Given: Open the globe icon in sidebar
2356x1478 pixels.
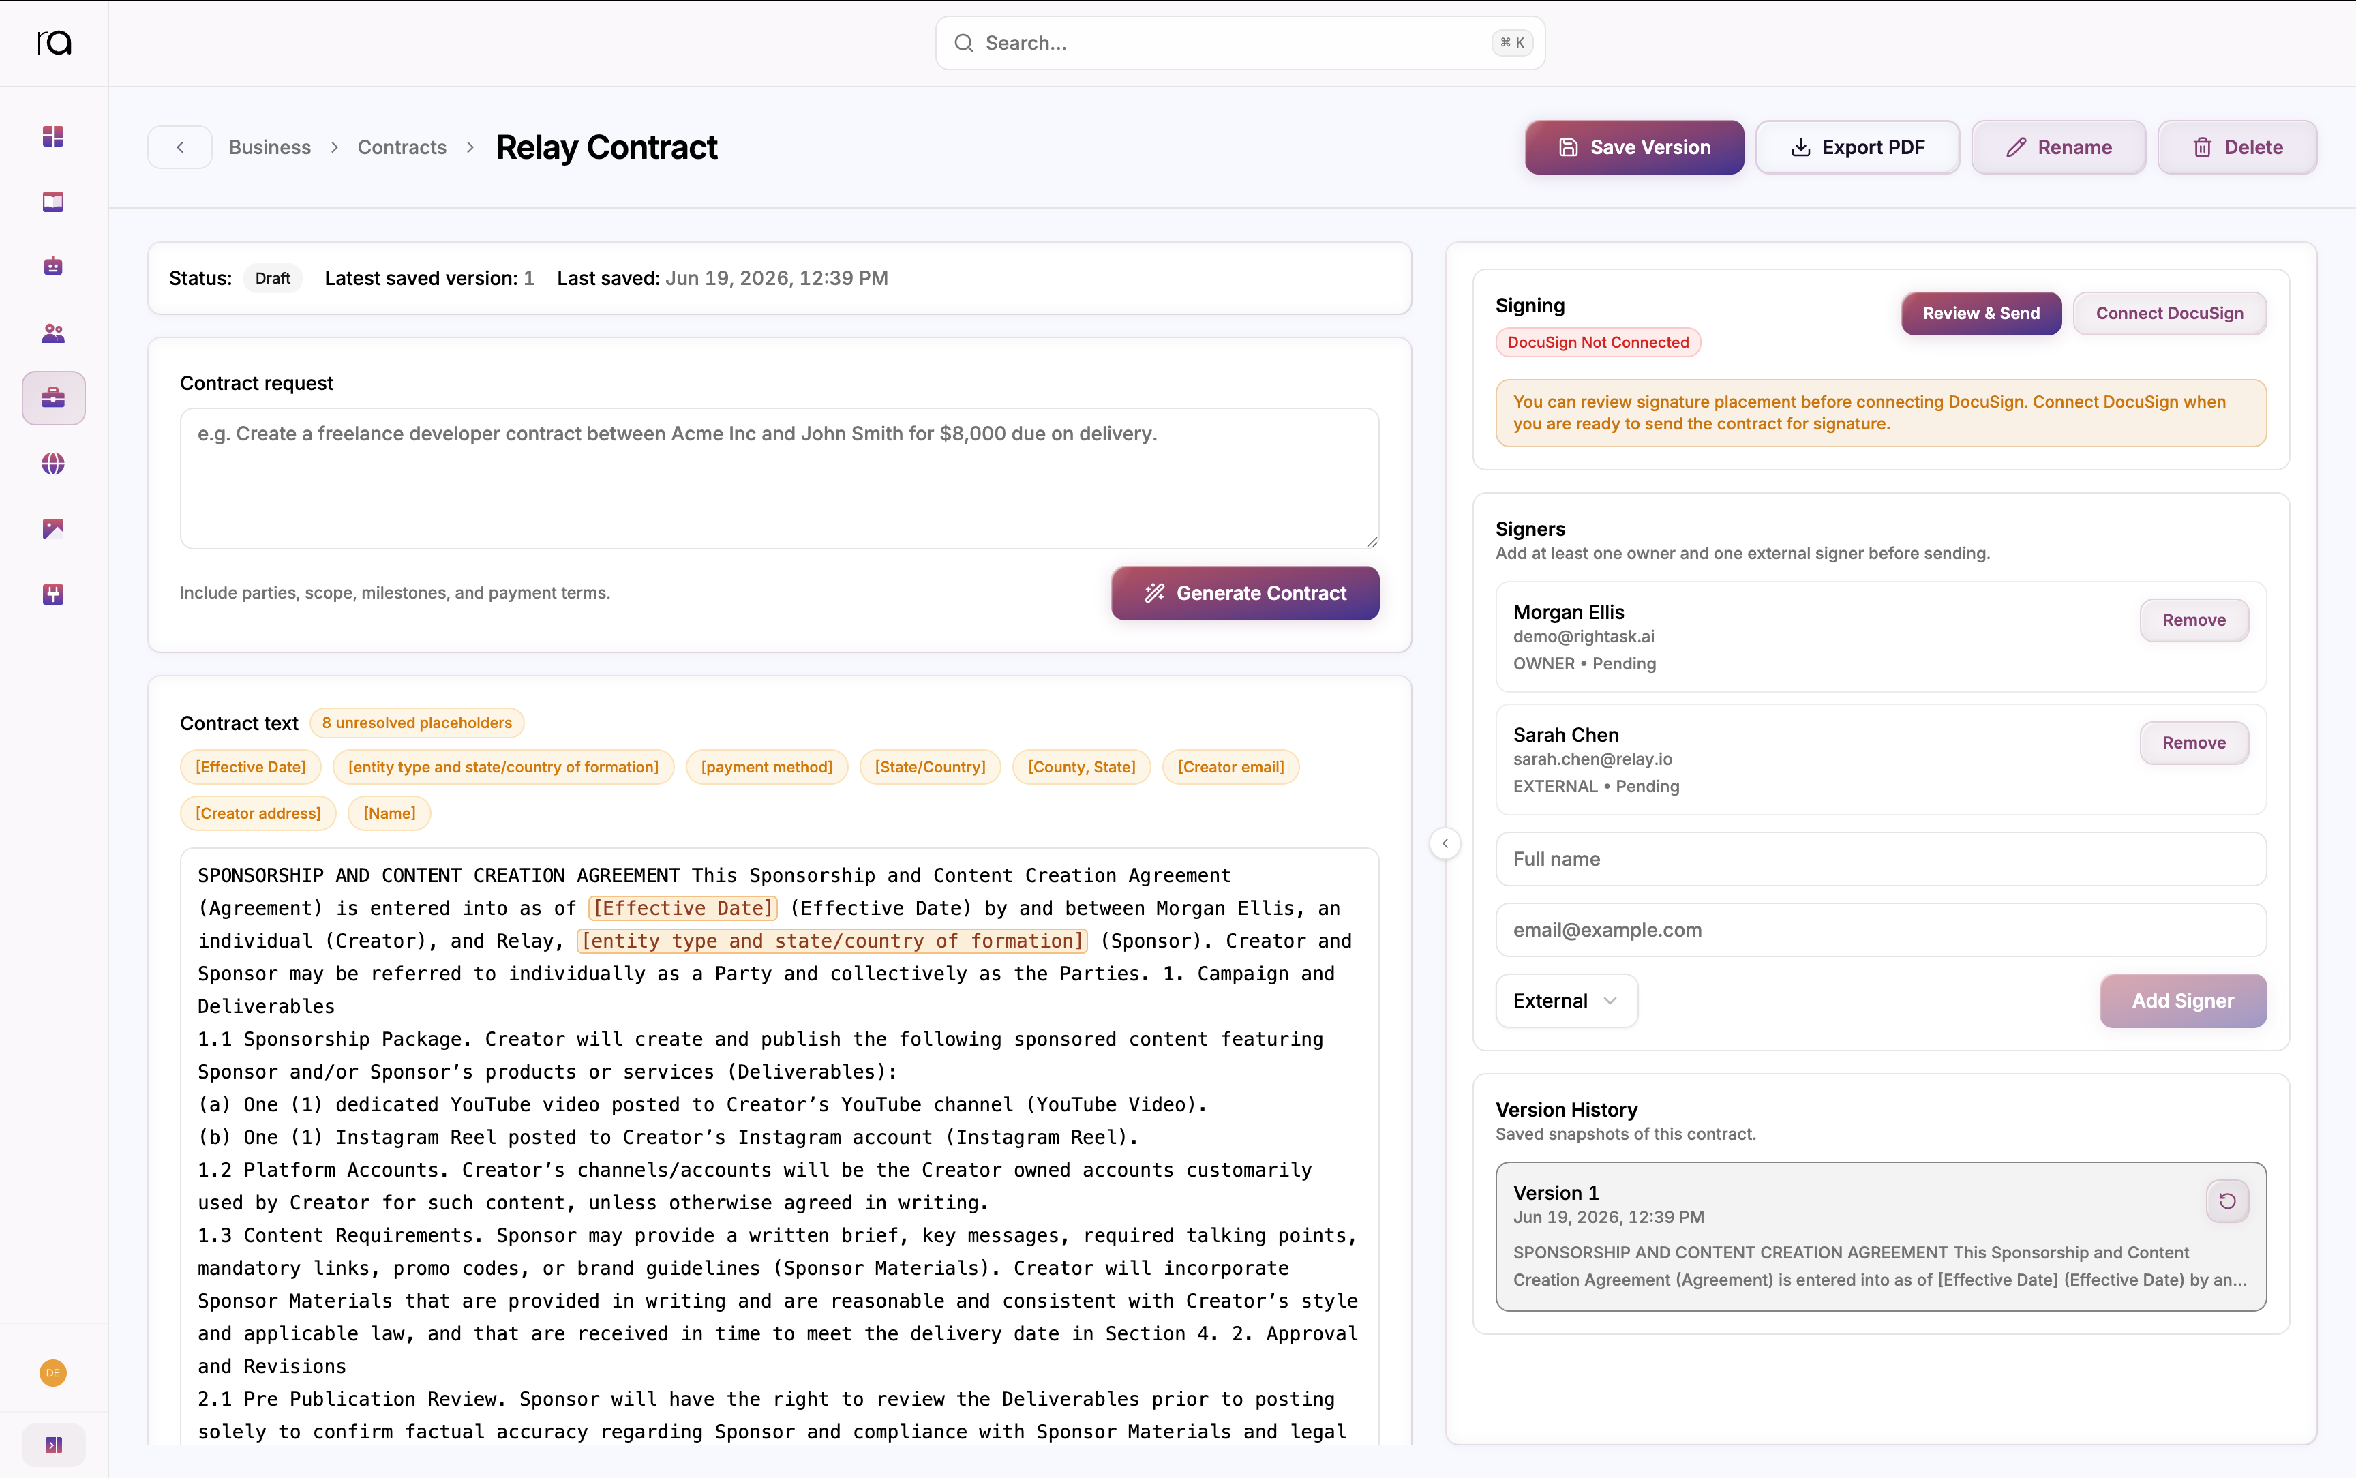Looking at the screenshot, I should [52, 464].
